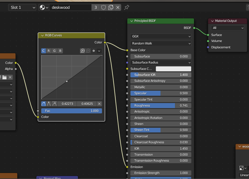Collapse the Principled BSDF node
The width and height of the screenshot is (249, 179).
click(132, 21)
